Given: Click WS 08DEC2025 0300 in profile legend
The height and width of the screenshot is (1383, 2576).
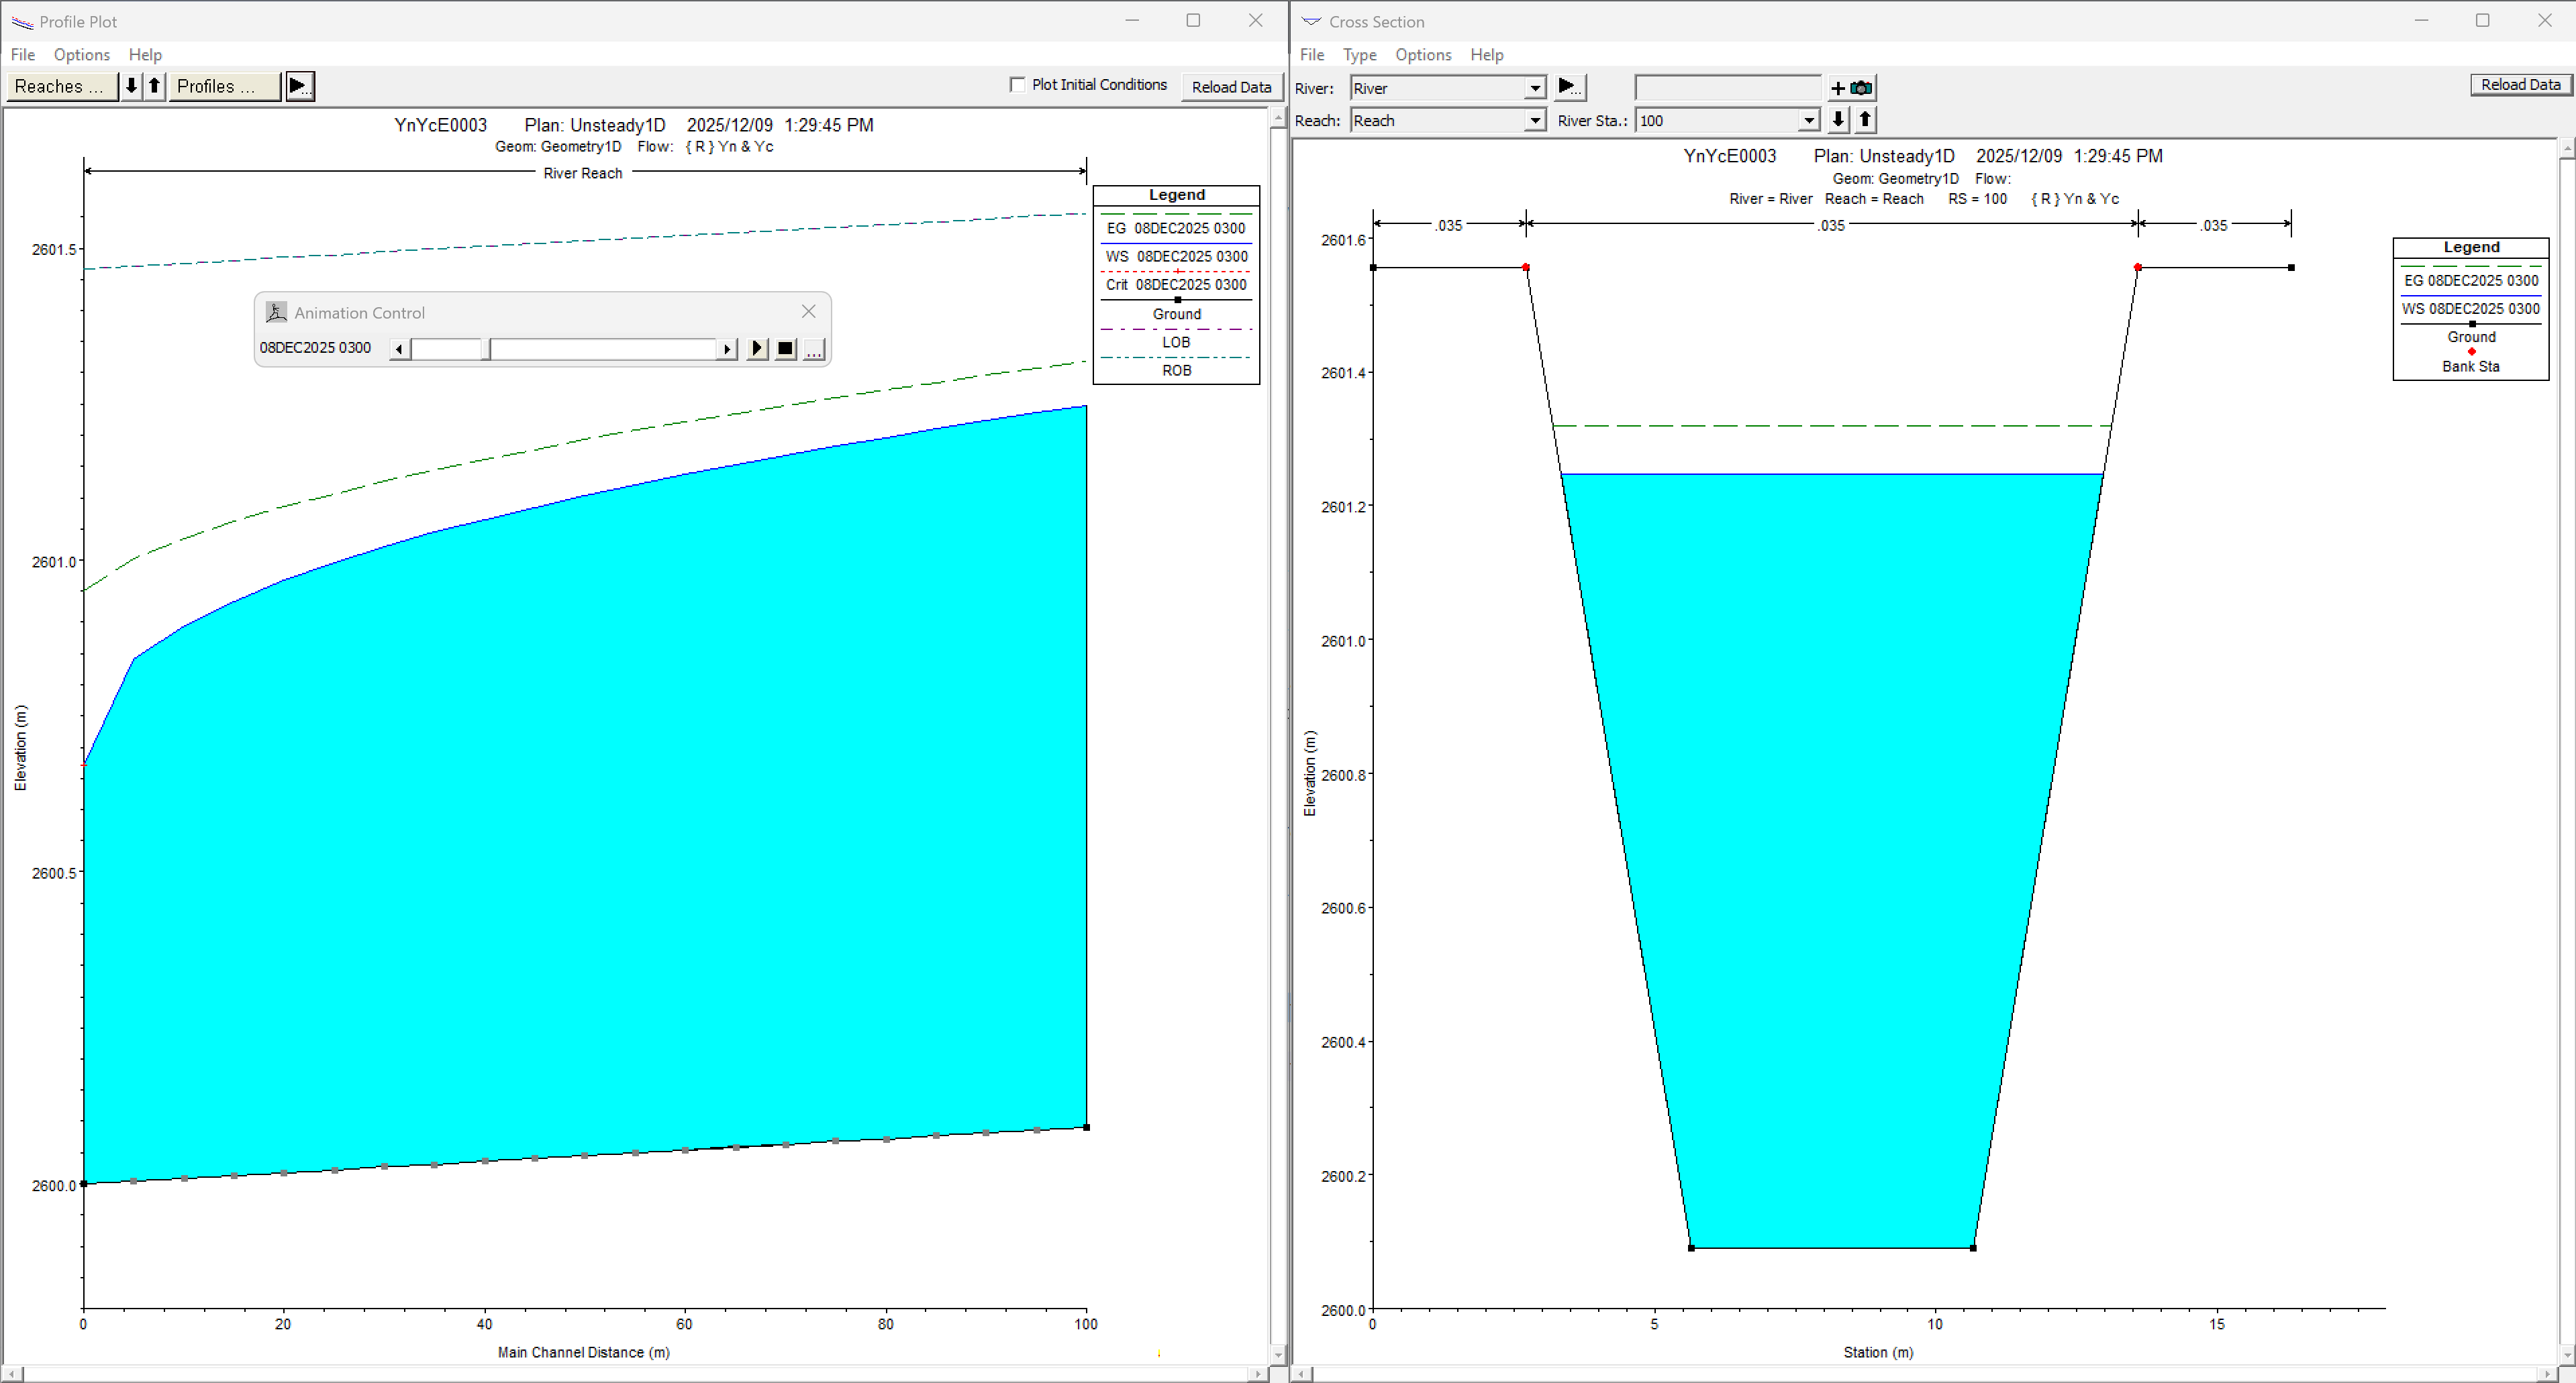Looking at the screenshot, I should pos(1176,256).
